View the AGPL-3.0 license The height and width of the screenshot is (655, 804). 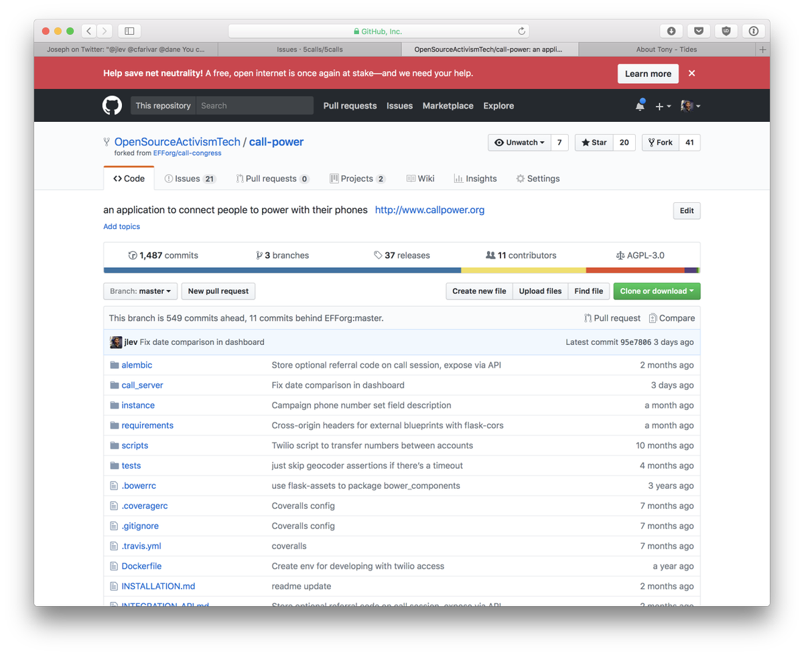pyautogui.click(x=640, y=255)
